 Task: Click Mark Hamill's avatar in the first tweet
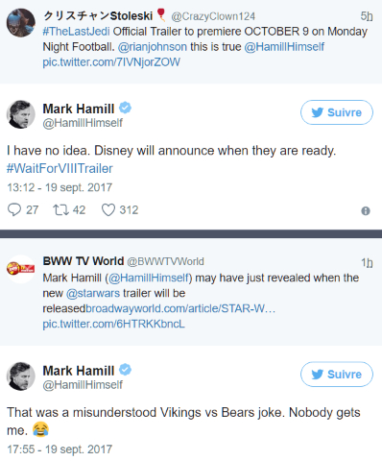(x=21, y=114)
